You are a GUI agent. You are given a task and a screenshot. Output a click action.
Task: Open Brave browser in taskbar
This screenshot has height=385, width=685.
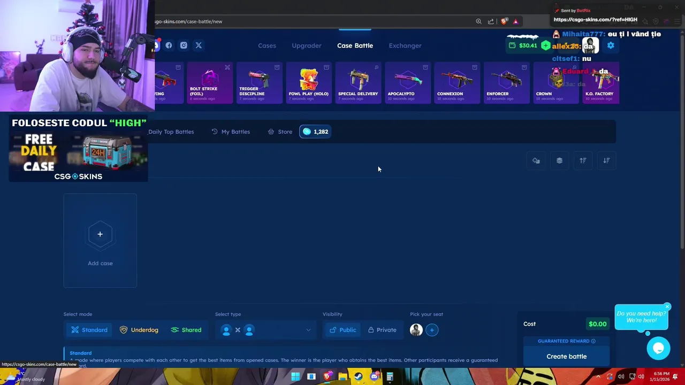point(327,377)
